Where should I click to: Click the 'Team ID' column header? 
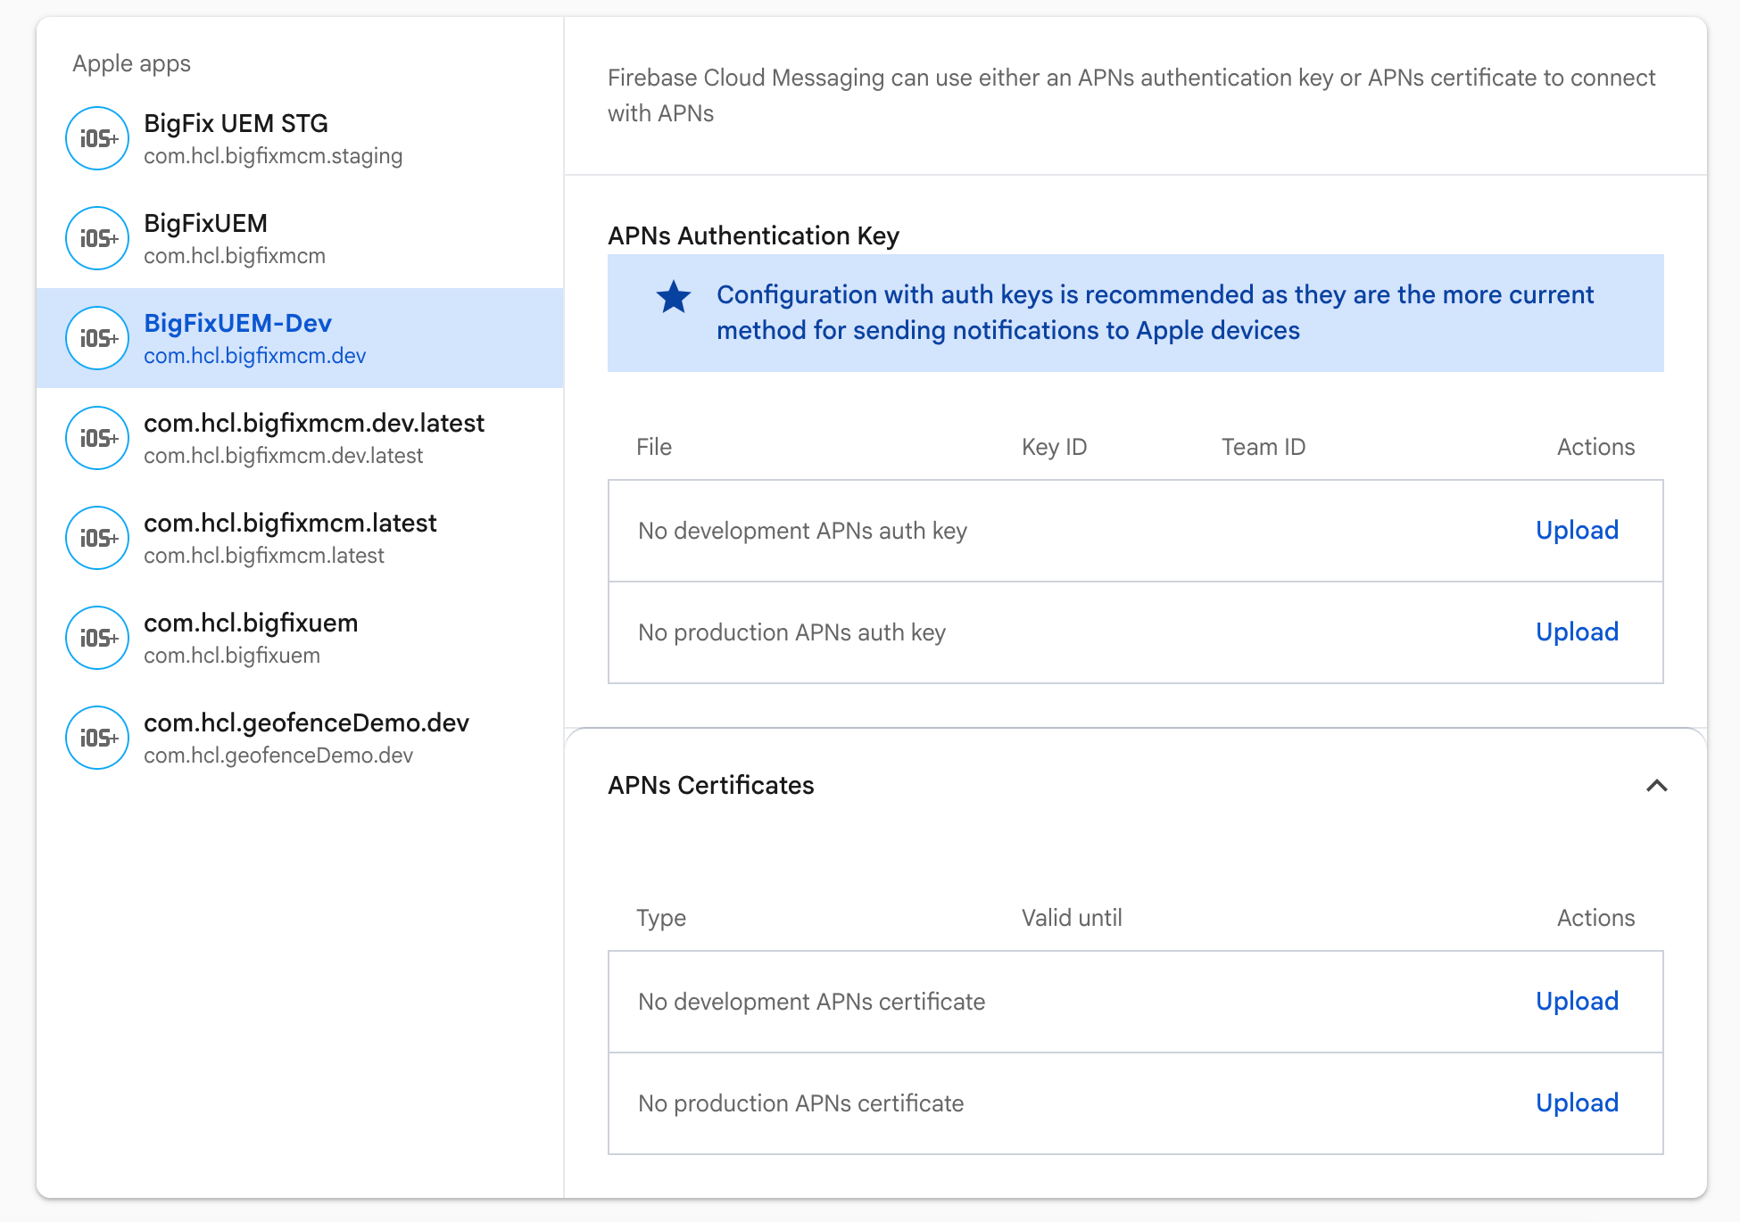(1264, 448)
